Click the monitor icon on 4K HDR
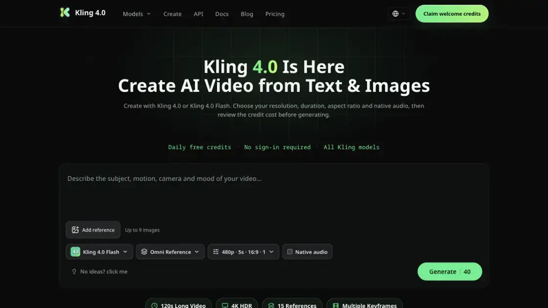 pos(225,306)
